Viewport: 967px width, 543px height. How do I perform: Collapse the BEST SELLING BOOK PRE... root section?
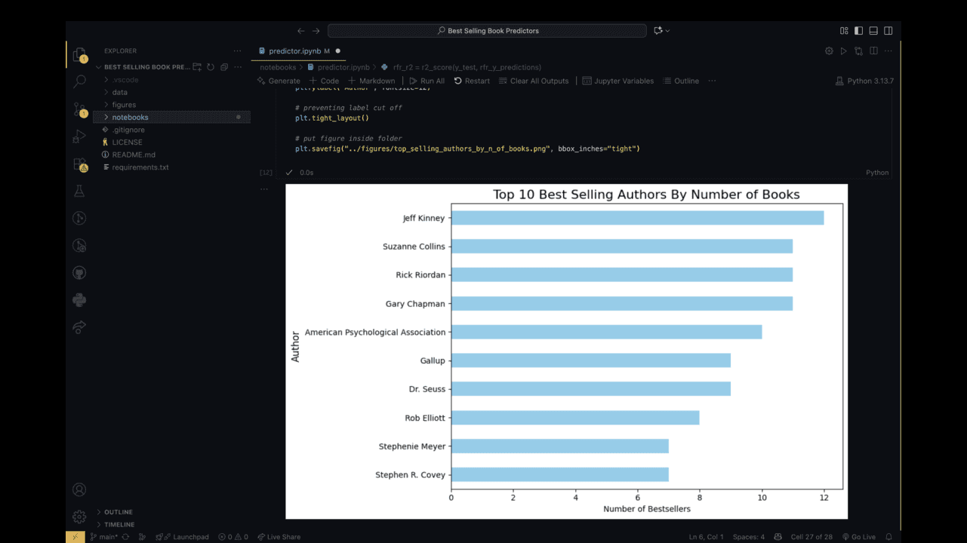[142, 67]
